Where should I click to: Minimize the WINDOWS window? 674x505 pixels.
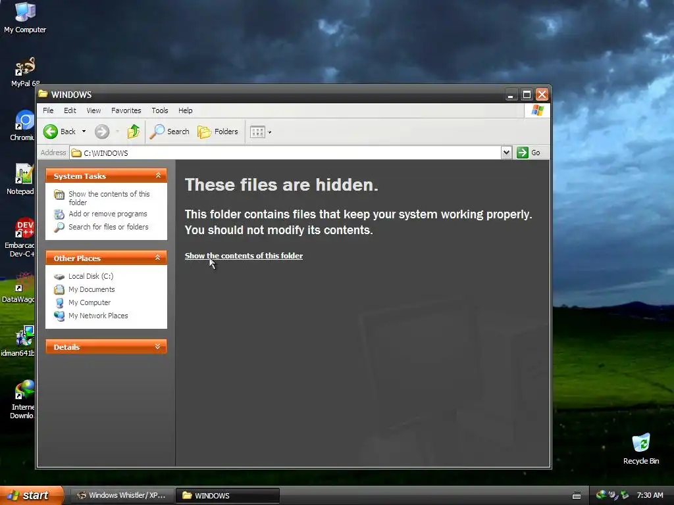pos(511,95)
